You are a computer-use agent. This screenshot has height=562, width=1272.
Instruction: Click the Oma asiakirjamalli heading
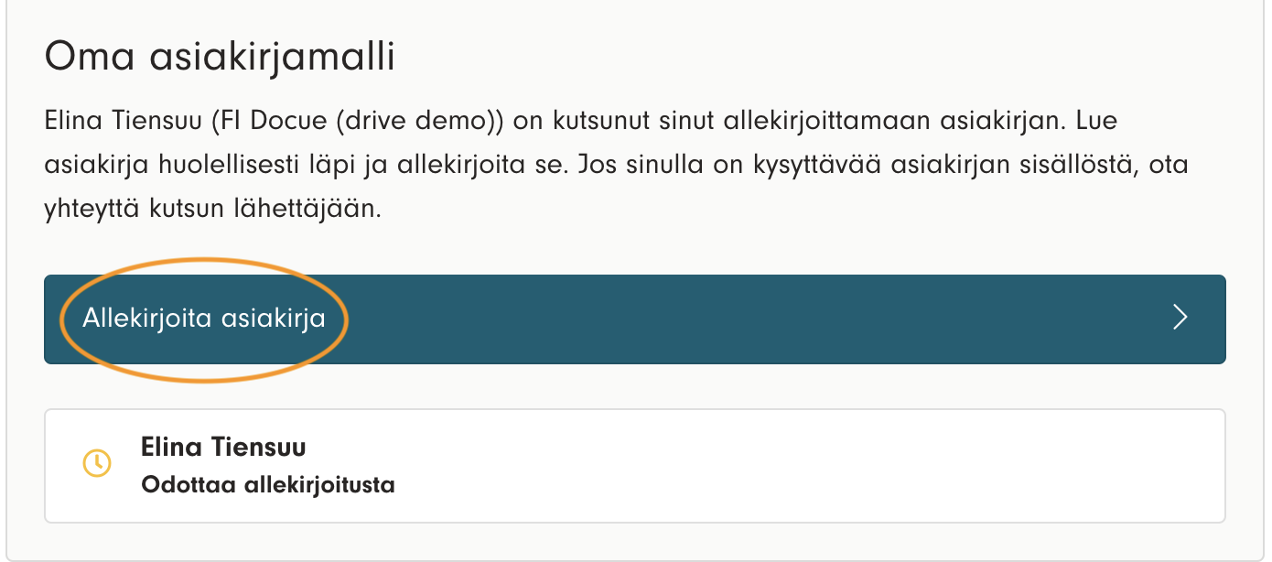click(220, 59)
